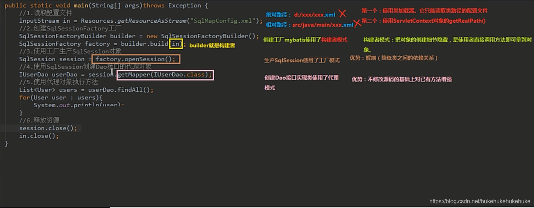The width and height of the screenshot is (534, 208).
Task: Click the in.close() line
Action: click(x=39, y=136)
